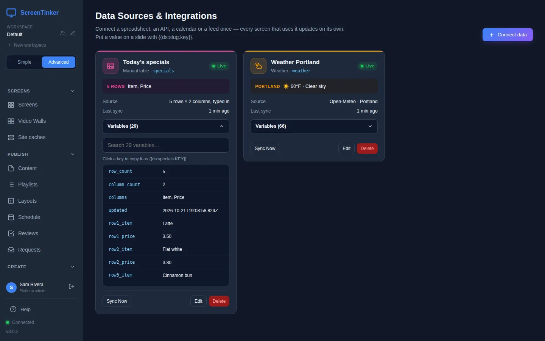Delete the Today's specials data source
Screen dimensions: 545x341
(219, 301)
